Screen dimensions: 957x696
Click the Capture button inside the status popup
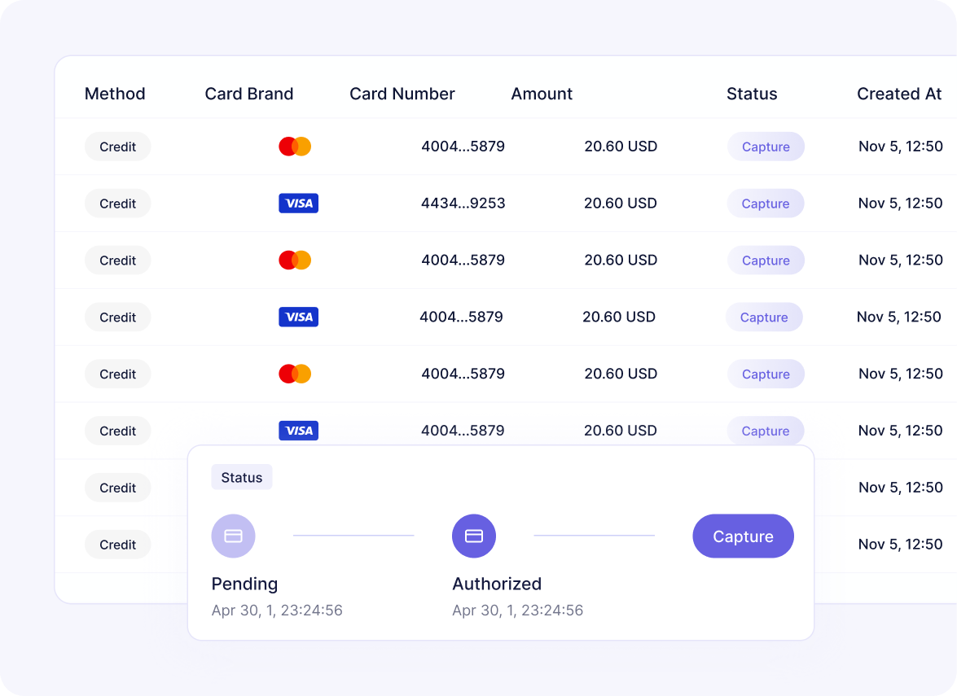pos(743,536)
